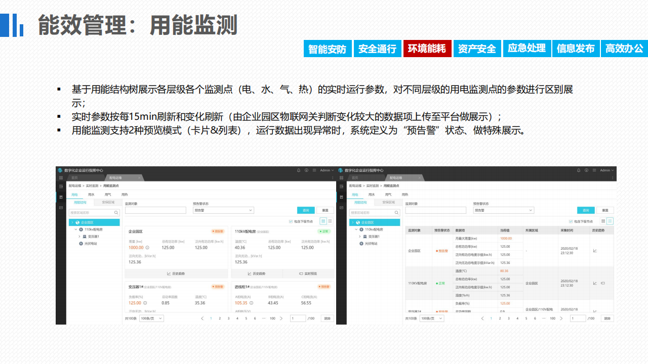Click 实时监测 breadcrumb in right screenshot

click(x=373, y=186)
